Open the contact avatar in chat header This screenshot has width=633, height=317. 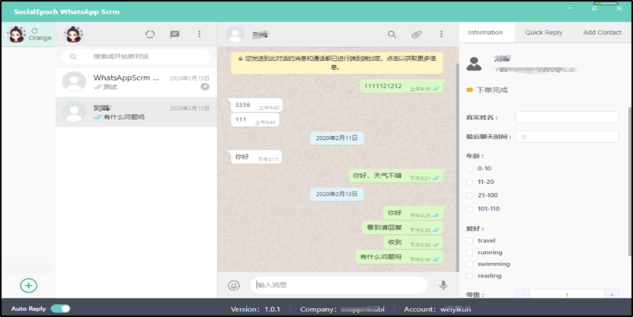pyautogui.click(x=235, y=35)
